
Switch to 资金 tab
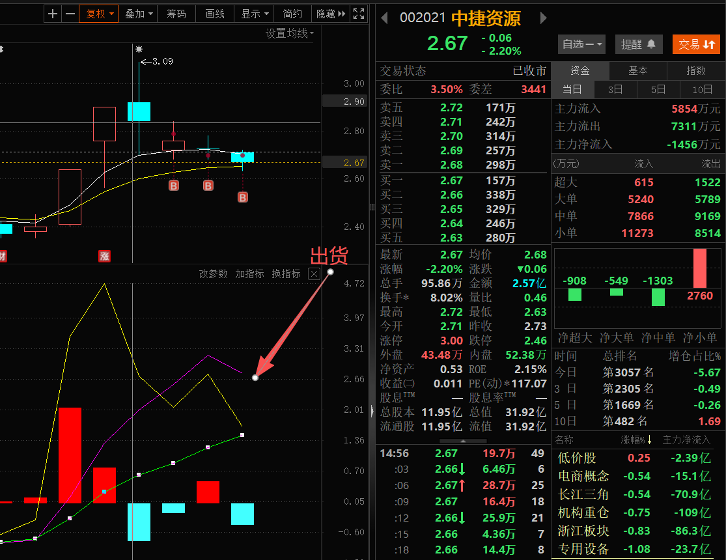tap(579, 70)
